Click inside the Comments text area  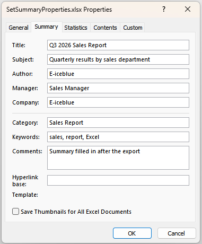[x=118, y=158]
